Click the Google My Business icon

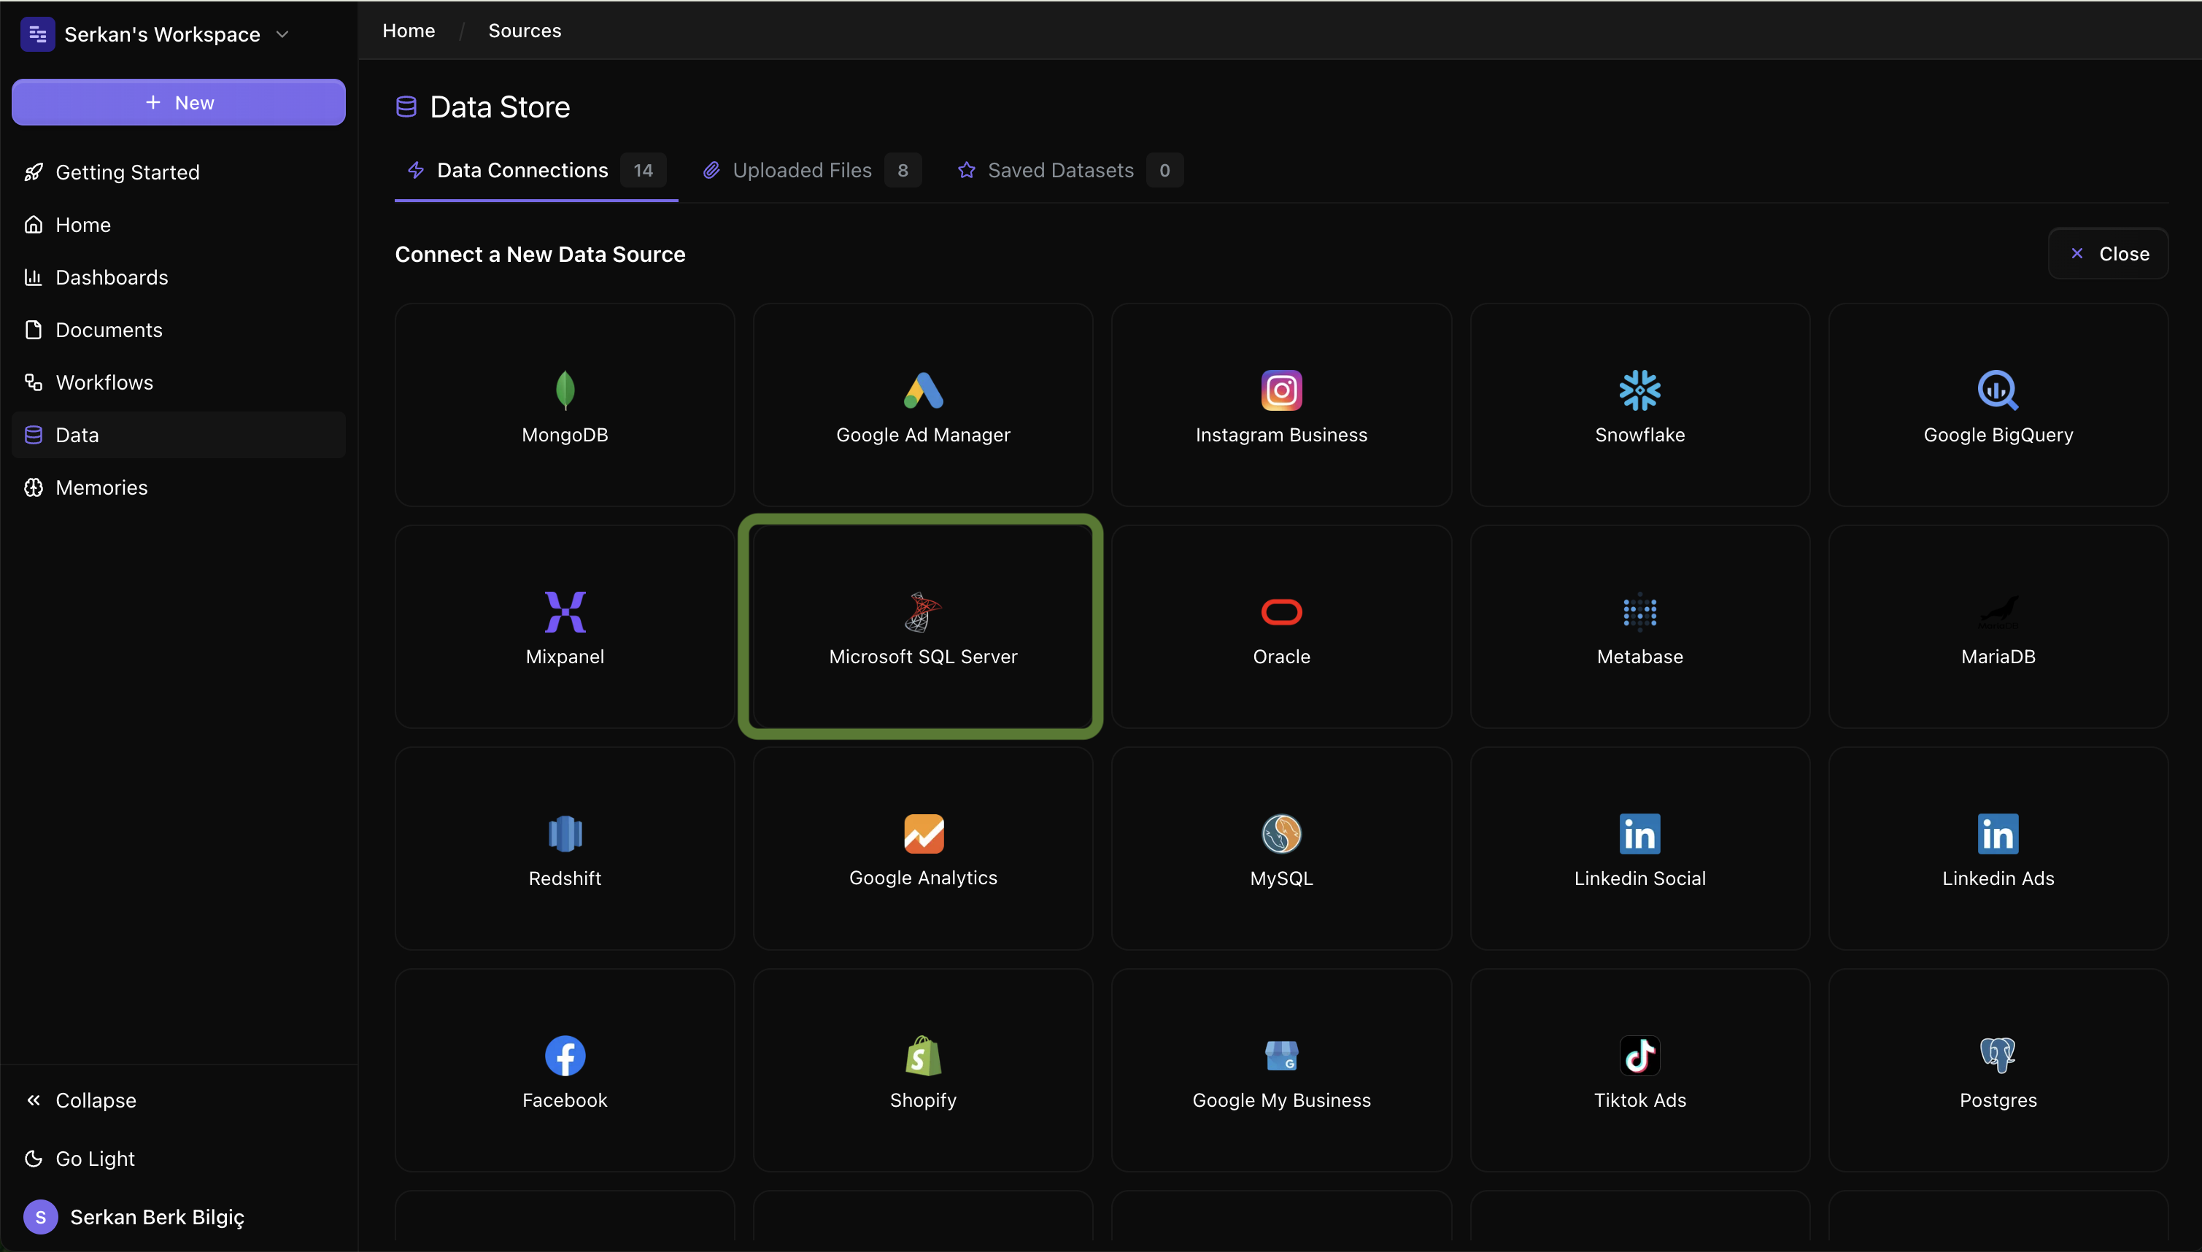point(1281,1055)
